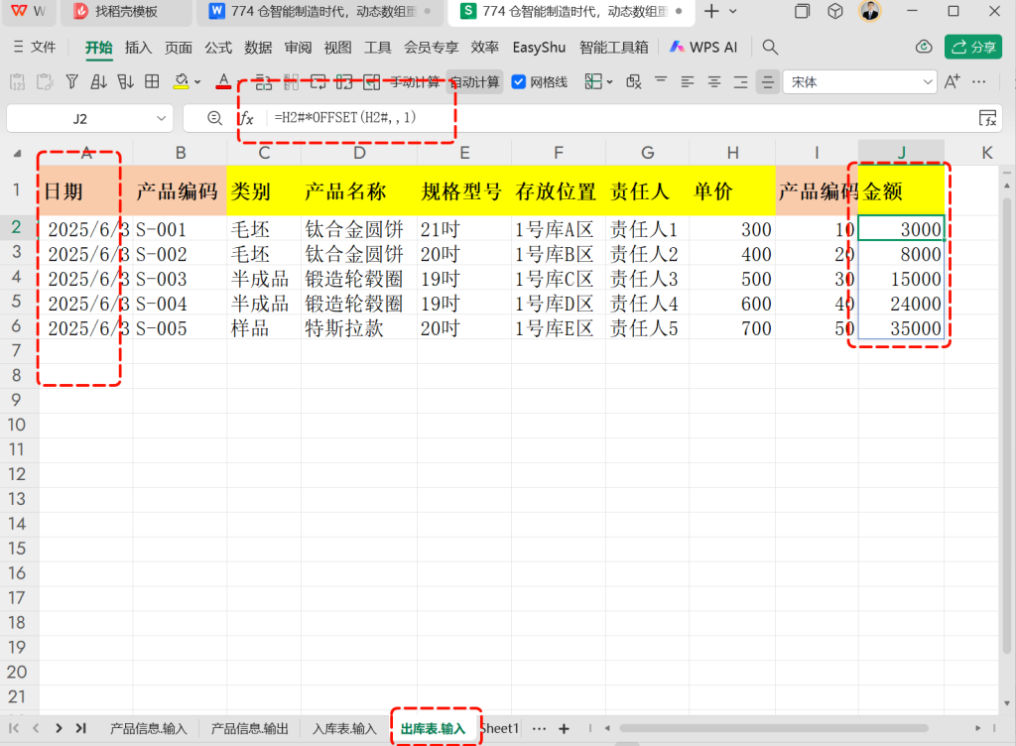The height and width of the screenshot is (746, 1016).
Task: Show more sheets ellipsis
Action: (x=539, y=728)
